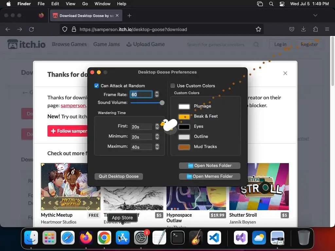Adjust the Sound Volume slider
This screenshot has width=335, height=251.
[x=147, y=103]
